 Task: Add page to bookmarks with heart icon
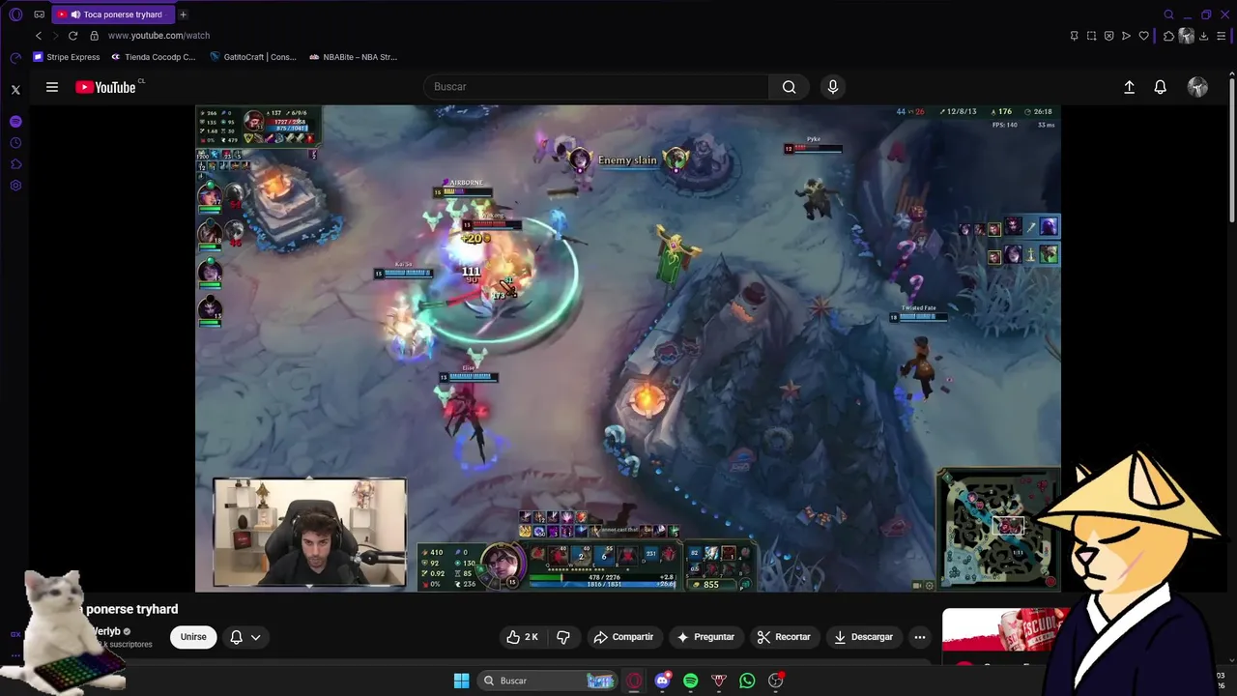[1143, 36]
